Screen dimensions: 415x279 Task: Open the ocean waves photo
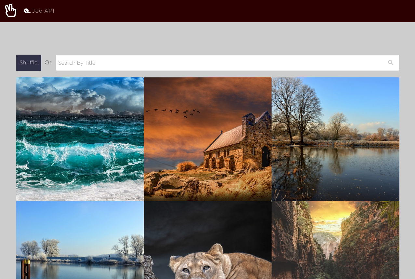click(x=80, y=139)
